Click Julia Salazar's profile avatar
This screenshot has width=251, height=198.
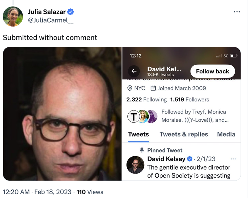pyautogui.click(x=13, y=17)
